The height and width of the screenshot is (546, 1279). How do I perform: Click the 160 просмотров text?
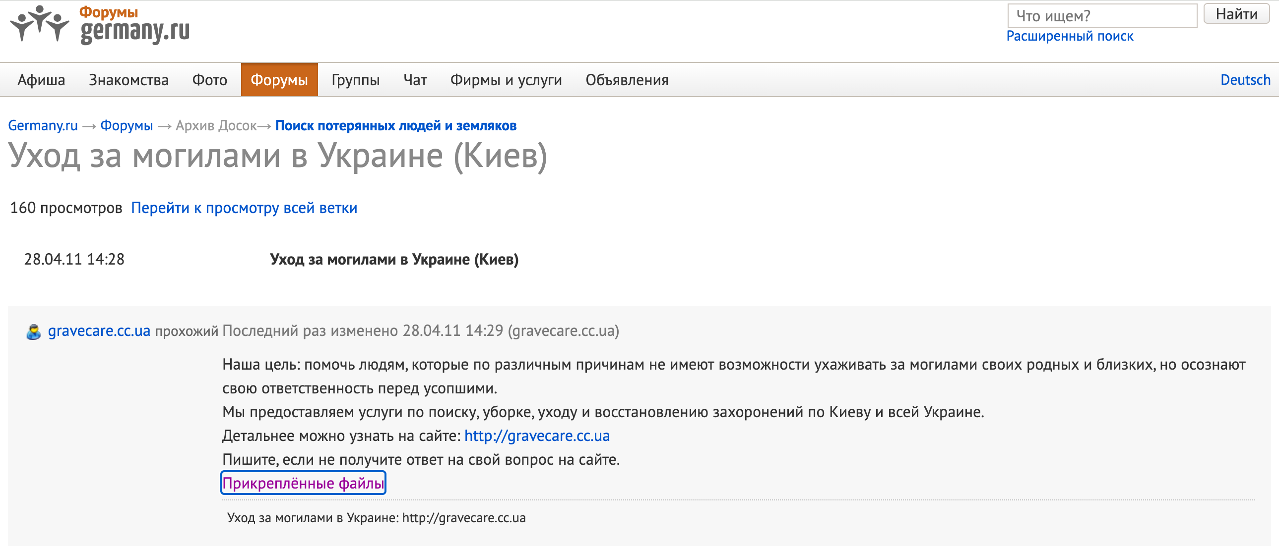pyautogui.click(x=66, y=208)
